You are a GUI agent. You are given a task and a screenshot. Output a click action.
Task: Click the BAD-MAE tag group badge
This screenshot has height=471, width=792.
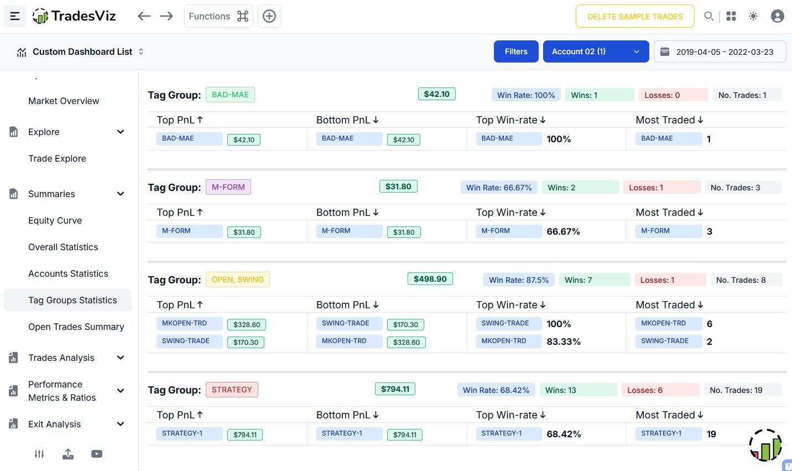coord(230,95)
